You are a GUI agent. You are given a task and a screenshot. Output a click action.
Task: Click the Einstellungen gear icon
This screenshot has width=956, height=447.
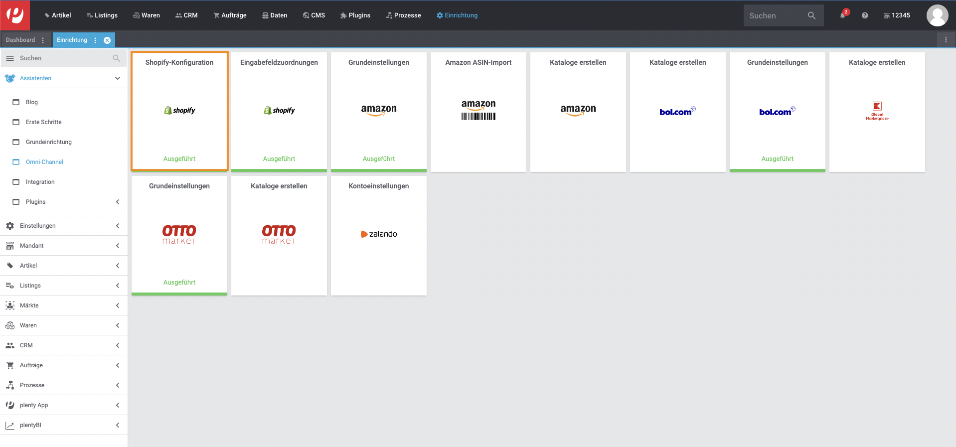(x=10, y=226)
